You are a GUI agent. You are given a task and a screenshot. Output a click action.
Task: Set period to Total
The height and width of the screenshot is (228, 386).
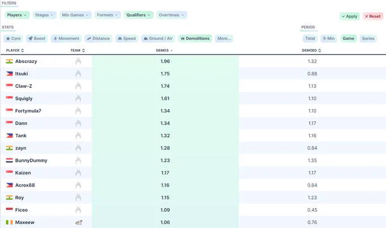click(310, 39)
